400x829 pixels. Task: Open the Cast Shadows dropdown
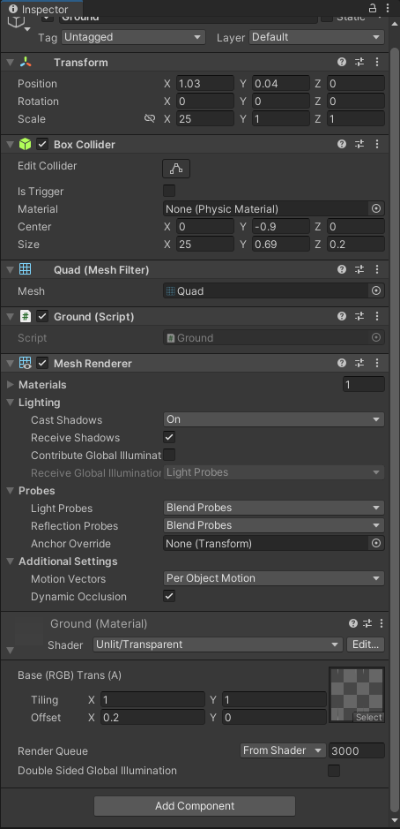[x=273, y=419]
